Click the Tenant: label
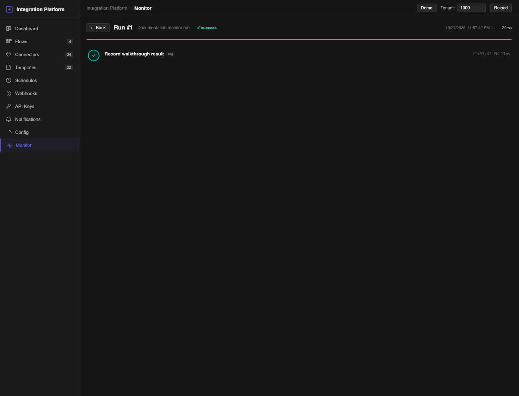519x396 pixels. (448, 8)
